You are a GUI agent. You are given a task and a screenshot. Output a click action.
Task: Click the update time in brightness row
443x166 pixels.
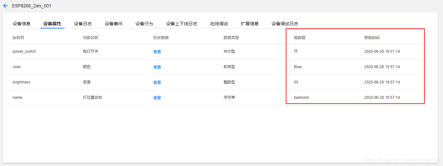point(382,82)
